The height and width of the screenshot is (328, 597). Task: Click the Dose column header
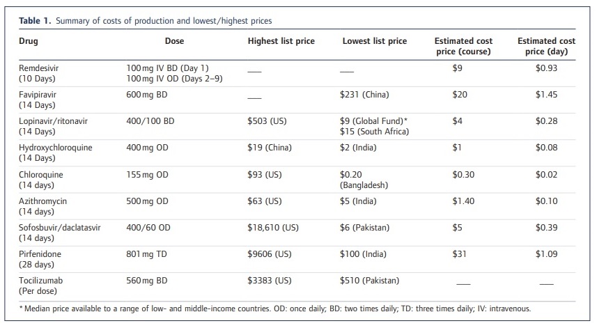(x=174, y=40)
